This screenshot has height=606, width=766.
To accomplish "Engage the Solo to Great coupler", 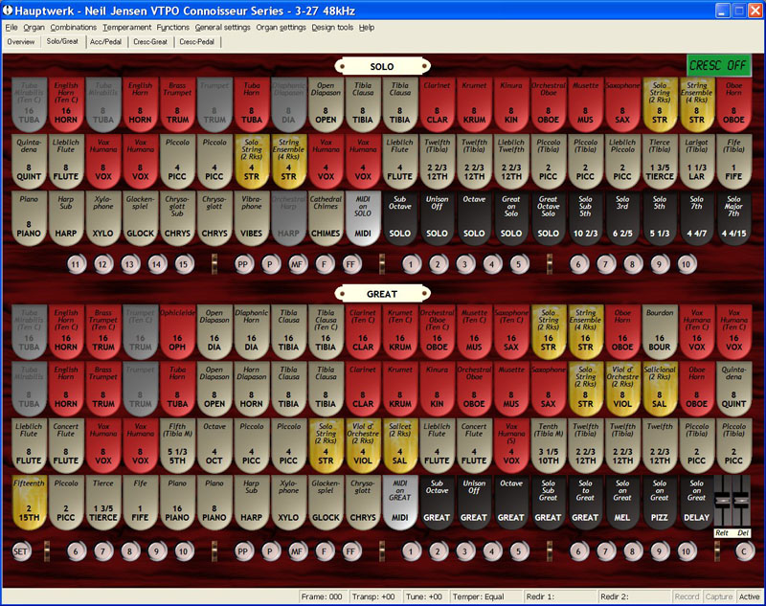I will point(585,503).
